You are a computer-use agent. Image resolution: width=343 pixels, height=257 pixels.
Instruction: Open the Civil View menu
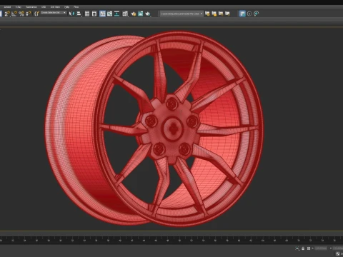(x=55, y=7)
